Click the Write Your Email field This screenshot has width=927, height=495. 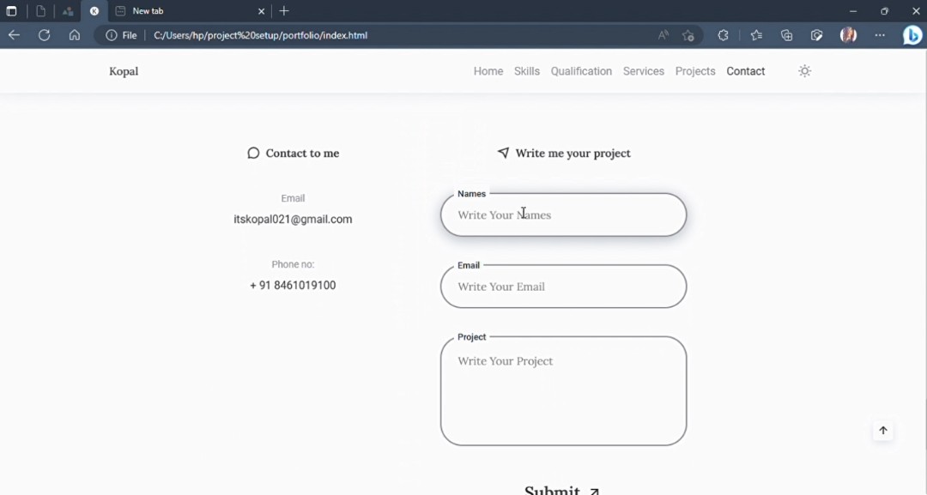[x=563, y=287]
